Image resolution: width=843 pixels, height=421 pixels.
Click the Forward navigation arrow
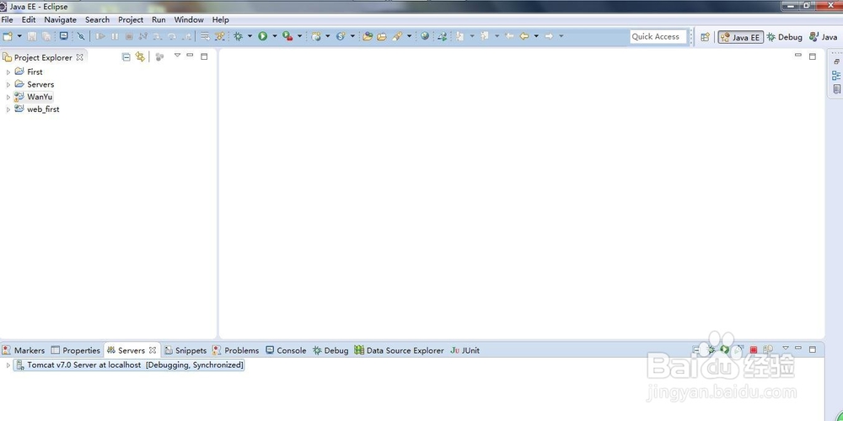pos(549,36)
